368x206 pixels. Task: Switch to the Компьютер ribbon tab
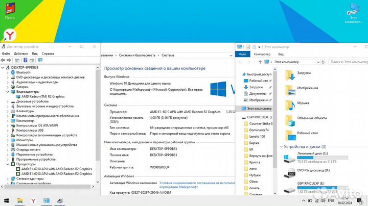point(262,54)
